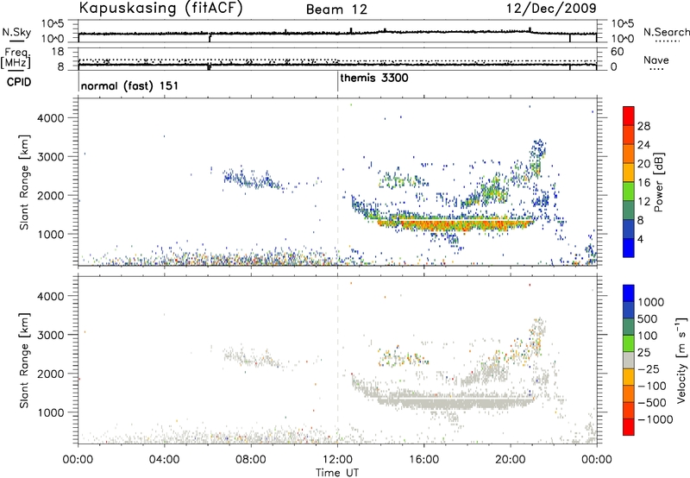Click "Slant Range [km]" label of power panel
The height and width of the screenshot is (478, 690).
tap(24, 182)
